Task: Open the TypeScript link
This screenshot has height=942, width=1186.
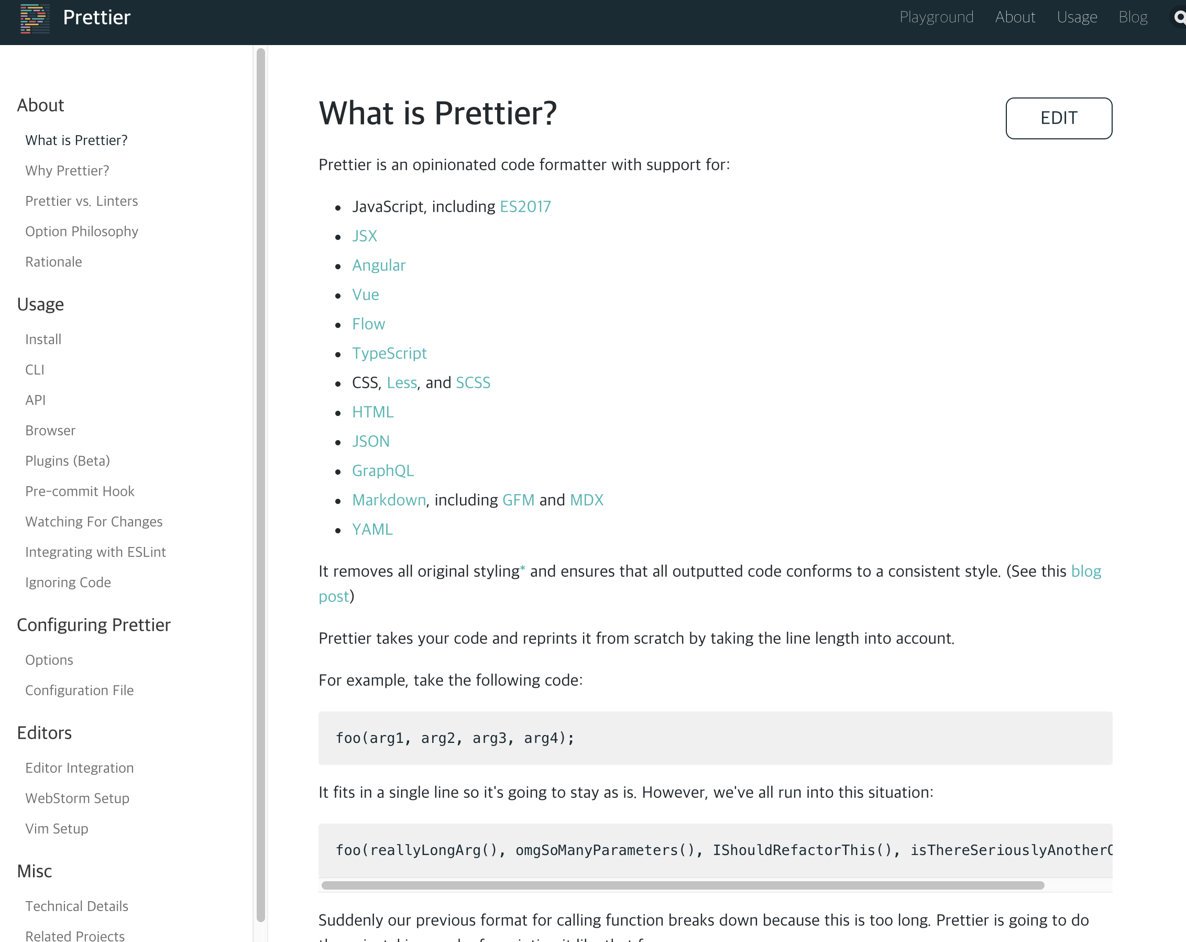Action: point(389,353)
